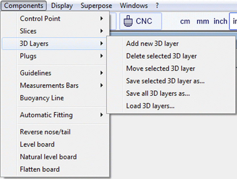This screenshot has width=237, height=179.
Task: Open the Windows menu
Action: (134, 6)
